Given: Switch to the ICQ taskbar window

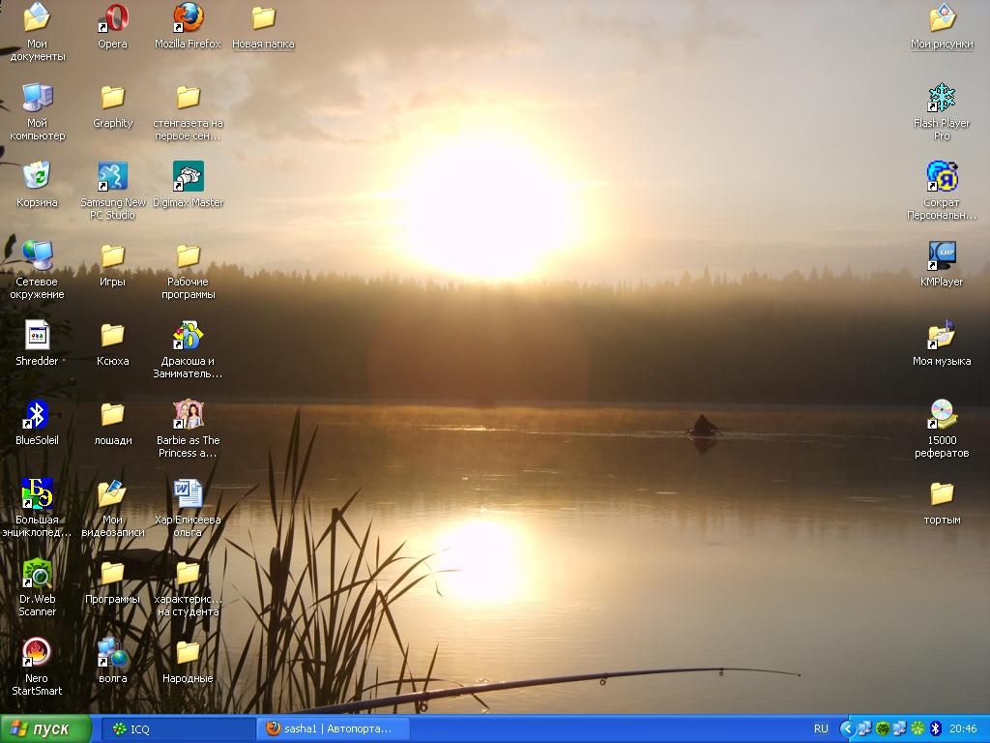Looking at the screenshot, I should [177, 728].
